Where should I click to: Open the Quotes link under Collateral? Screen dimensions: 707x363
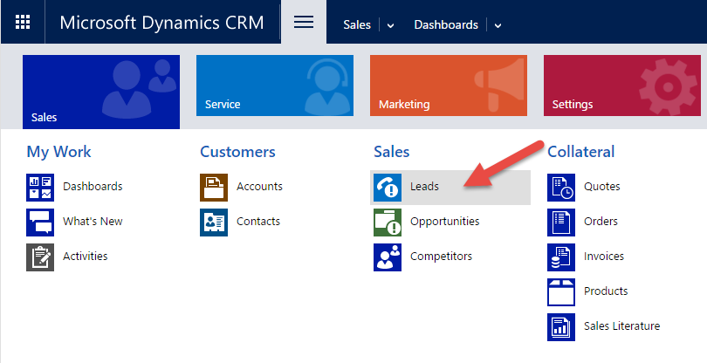[x=601, y=187]
